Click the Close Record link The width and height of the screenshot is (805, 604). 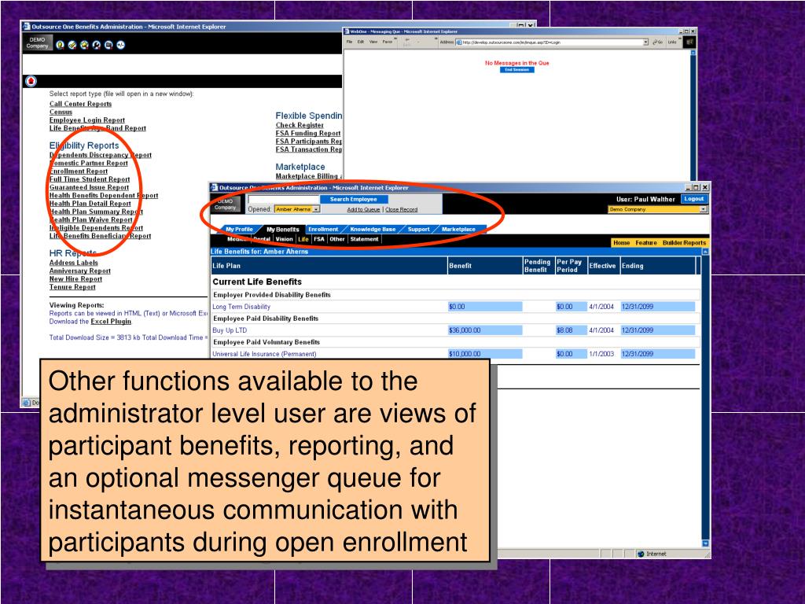402,209
